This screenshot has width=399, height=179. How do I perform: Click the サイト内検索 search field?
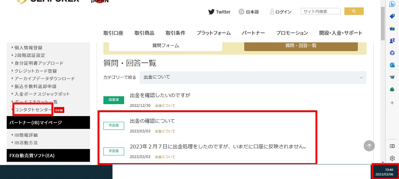320,11
